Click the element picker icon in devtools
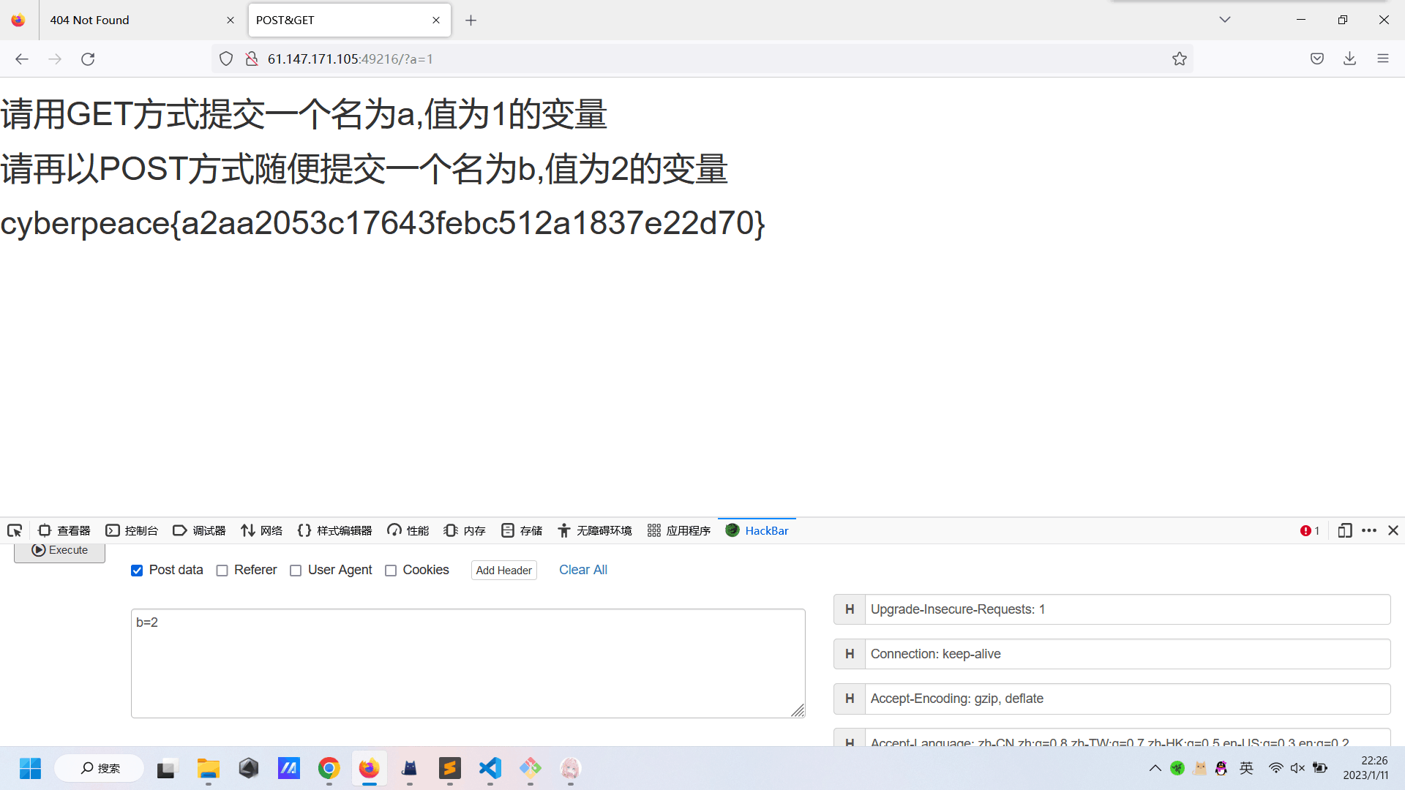Viewport: 1405px width, 790px height. [15, 530]
